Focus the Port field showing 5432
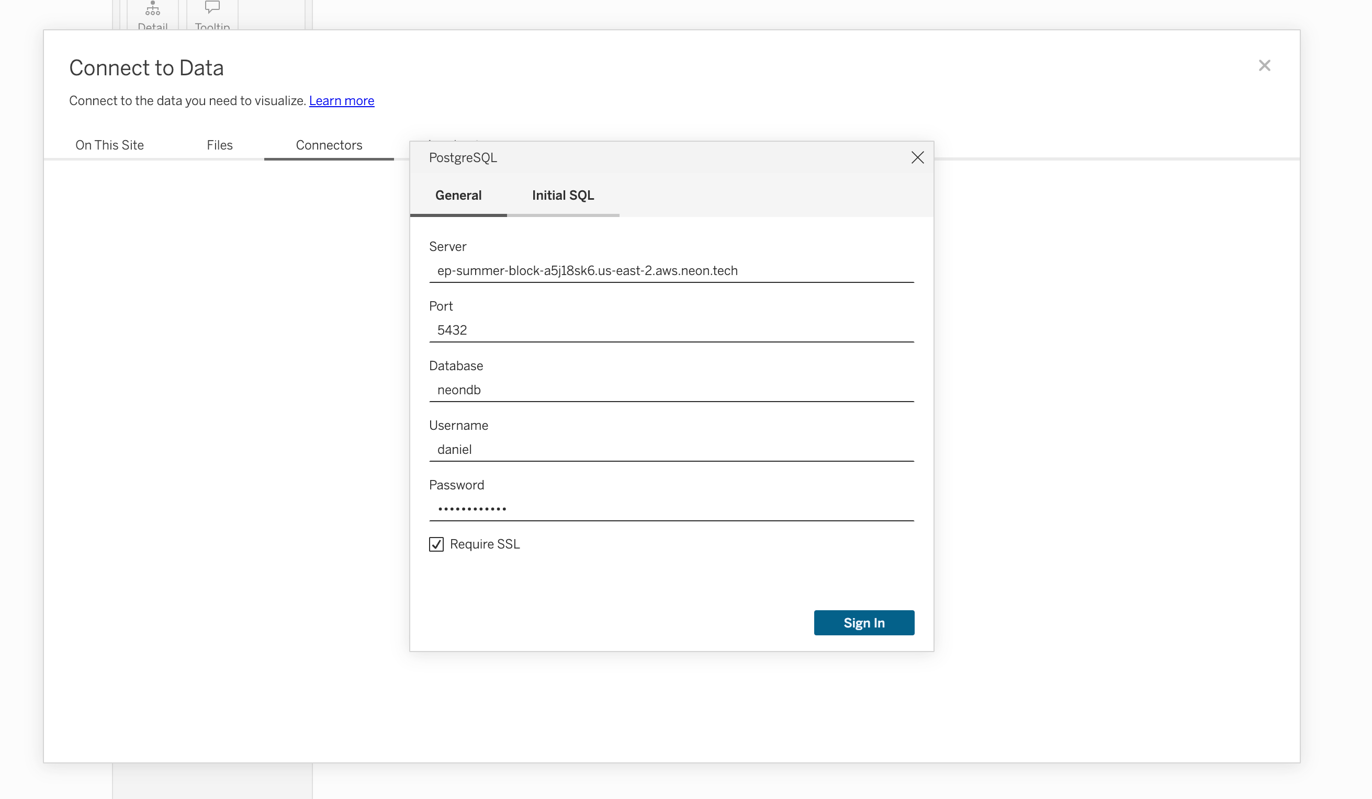 [x=671, y=330]
